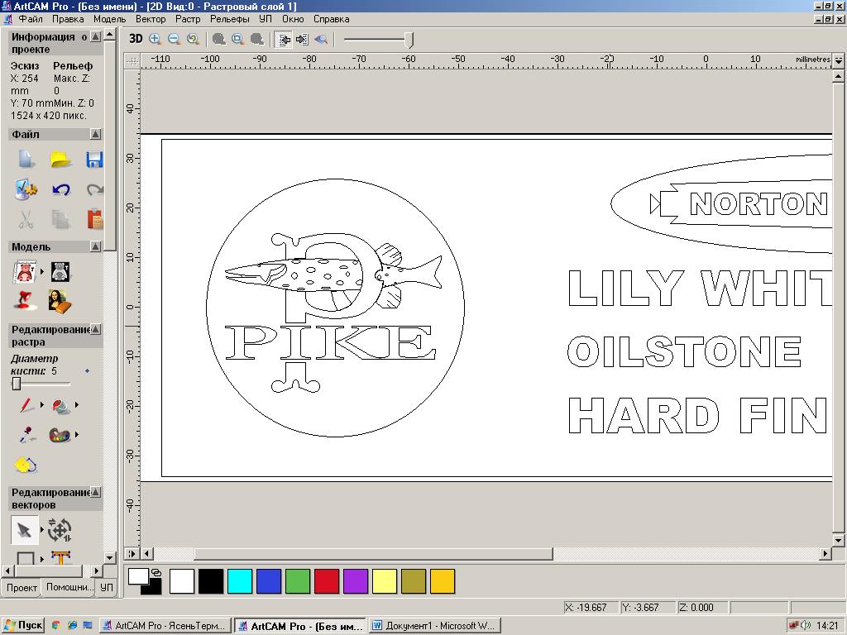Select the red pencil draw tool

26,405
